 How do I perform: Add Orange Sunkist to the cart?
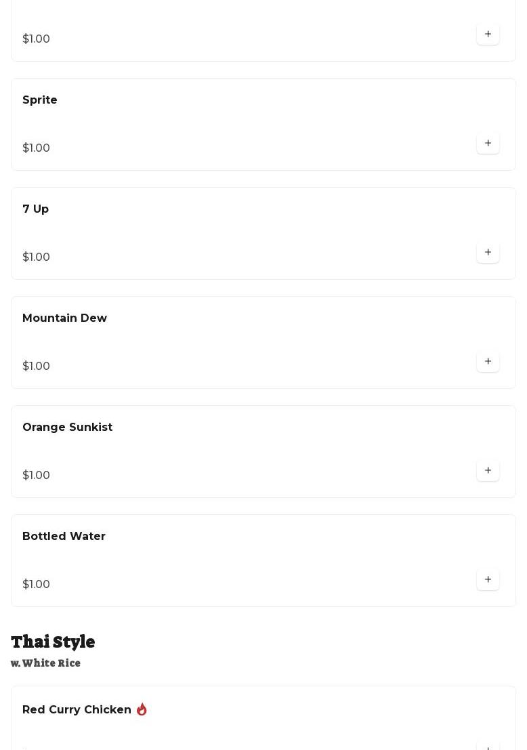[x=488, y=471]
